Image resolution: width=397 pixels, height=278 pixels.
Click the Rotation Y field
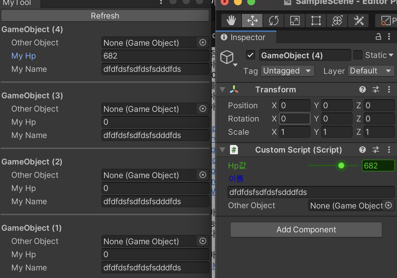(337, 118)
